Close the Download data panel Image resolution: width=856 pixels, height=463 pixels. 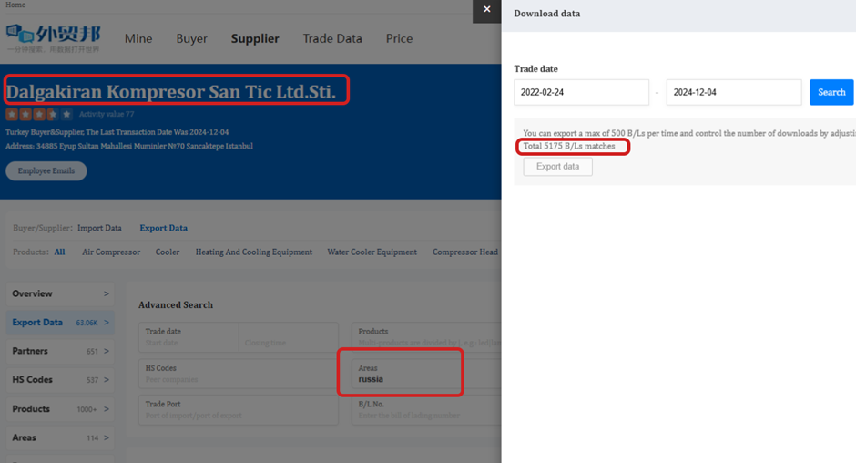(x=486, y=10)
